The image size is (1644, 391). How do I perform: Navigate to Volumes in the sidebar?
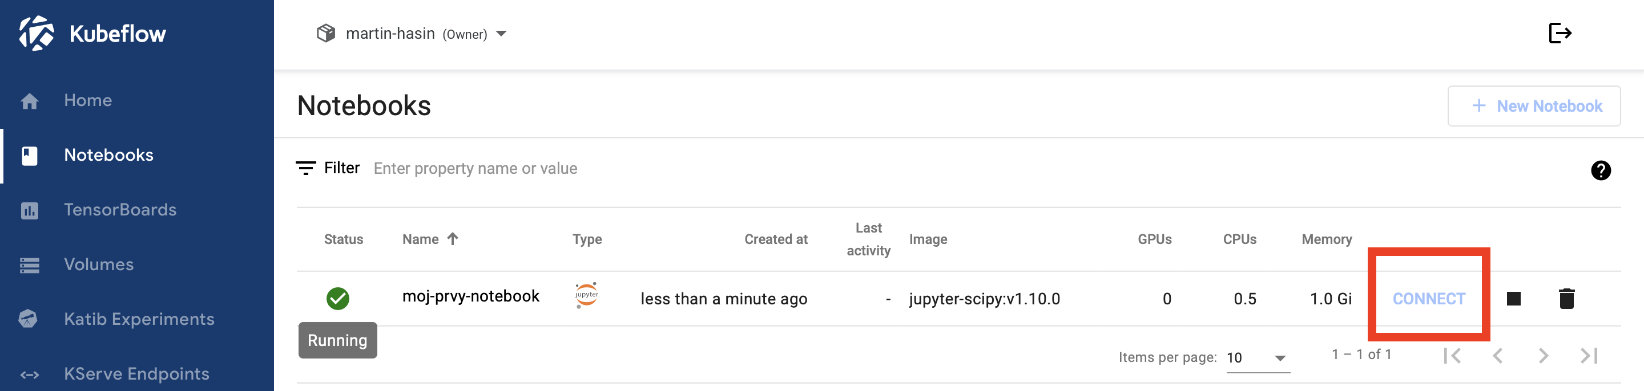click(x=99, y=265)
